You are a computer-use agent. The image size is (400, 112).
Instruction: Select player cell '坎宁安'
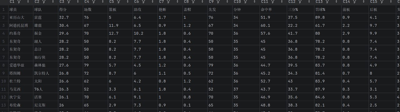(21, 97)
